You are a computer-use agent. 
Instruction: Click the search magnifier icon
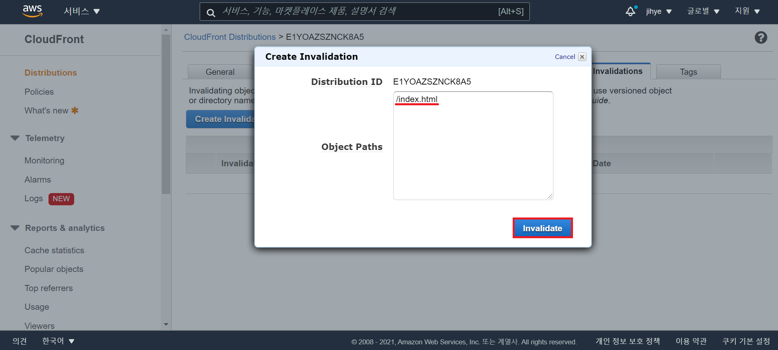211,13
